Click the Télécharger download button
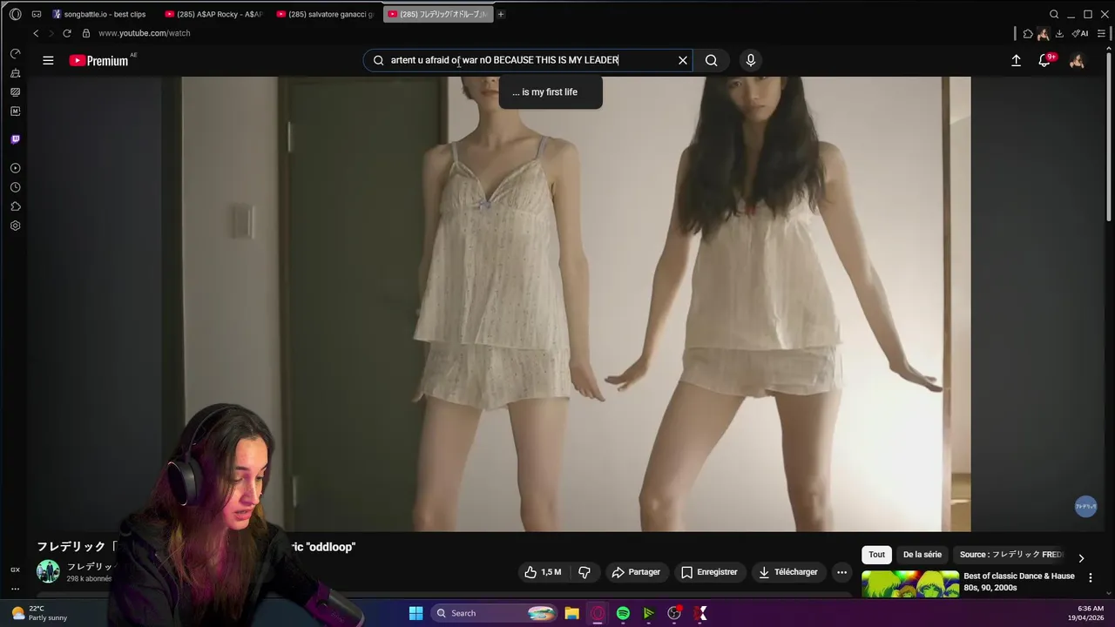The image size is (1115, 627). (x=787, y=572)
